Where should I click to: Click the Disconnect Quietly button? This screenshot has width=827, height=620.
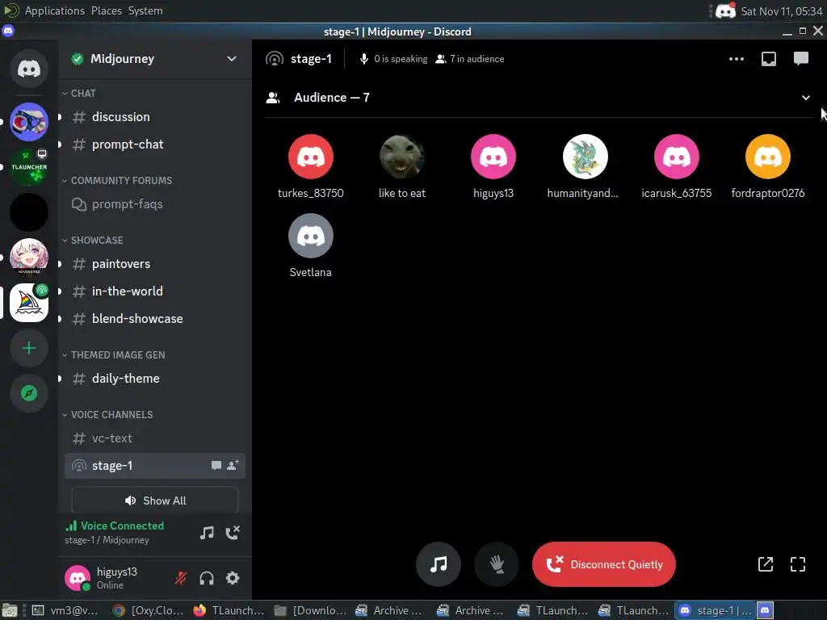(604, 564)
